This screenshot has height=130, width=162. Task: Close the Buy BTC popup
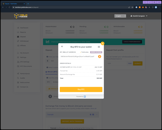click(103, 43)
